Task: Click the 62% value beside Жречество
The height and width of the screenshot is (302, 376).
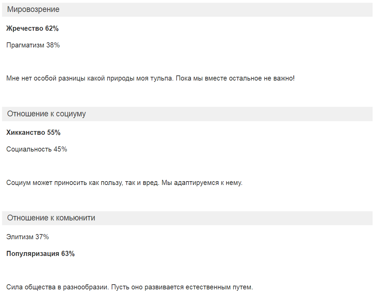Action: click(x=52, y=29)
